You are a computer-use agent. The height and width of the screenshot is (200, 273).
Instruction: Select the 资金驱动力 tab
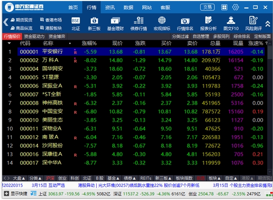click(34, 37)
